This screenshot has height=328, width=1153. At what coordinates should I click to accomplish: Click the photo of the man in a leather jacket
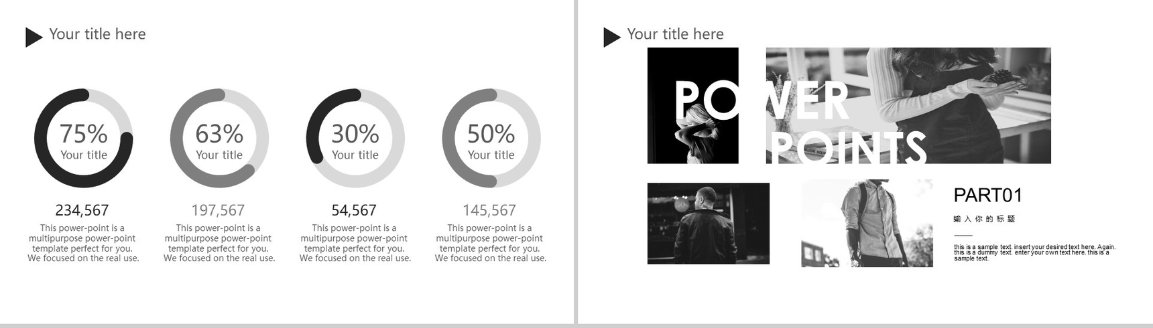coord(709,224)
